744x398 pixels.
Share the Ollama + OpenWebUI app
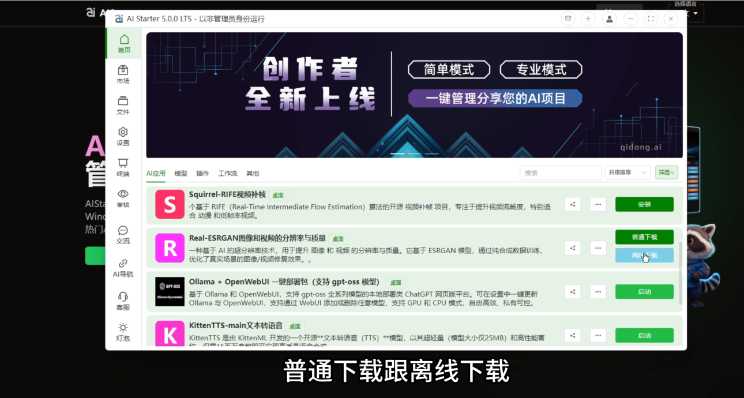pos(573,292)
